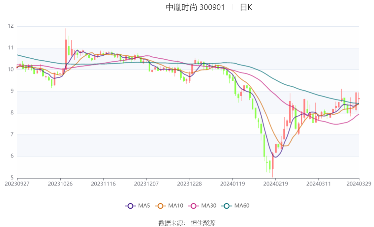Image resolution: width=374 pixels, height=227 pixels.
Task: Click the 20230927 date axis label
Action: (x=17, y=184)
